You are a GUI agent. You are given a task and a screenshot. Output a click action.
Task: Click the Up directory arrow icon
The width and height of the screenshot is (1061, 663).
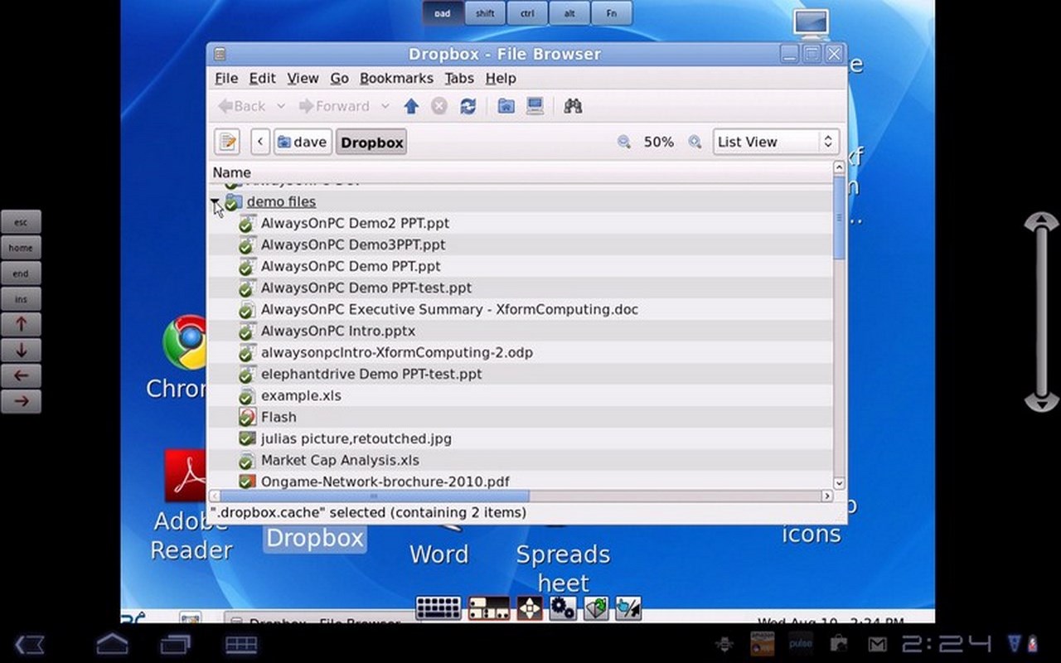tap(411, 106)
